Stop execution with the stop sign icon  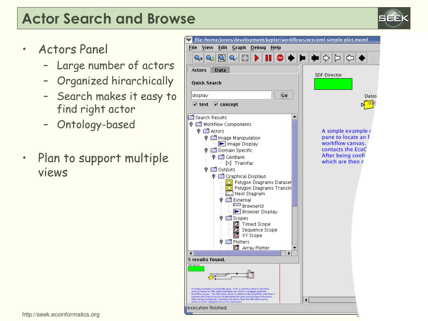[280, 58]
